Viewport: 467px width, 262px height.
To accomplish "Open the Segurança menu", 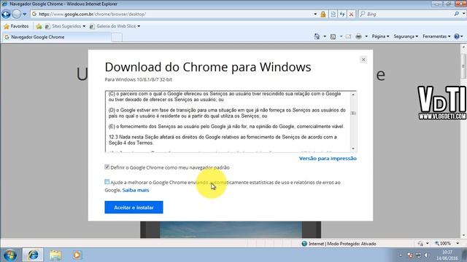I will tap(406, 36).
